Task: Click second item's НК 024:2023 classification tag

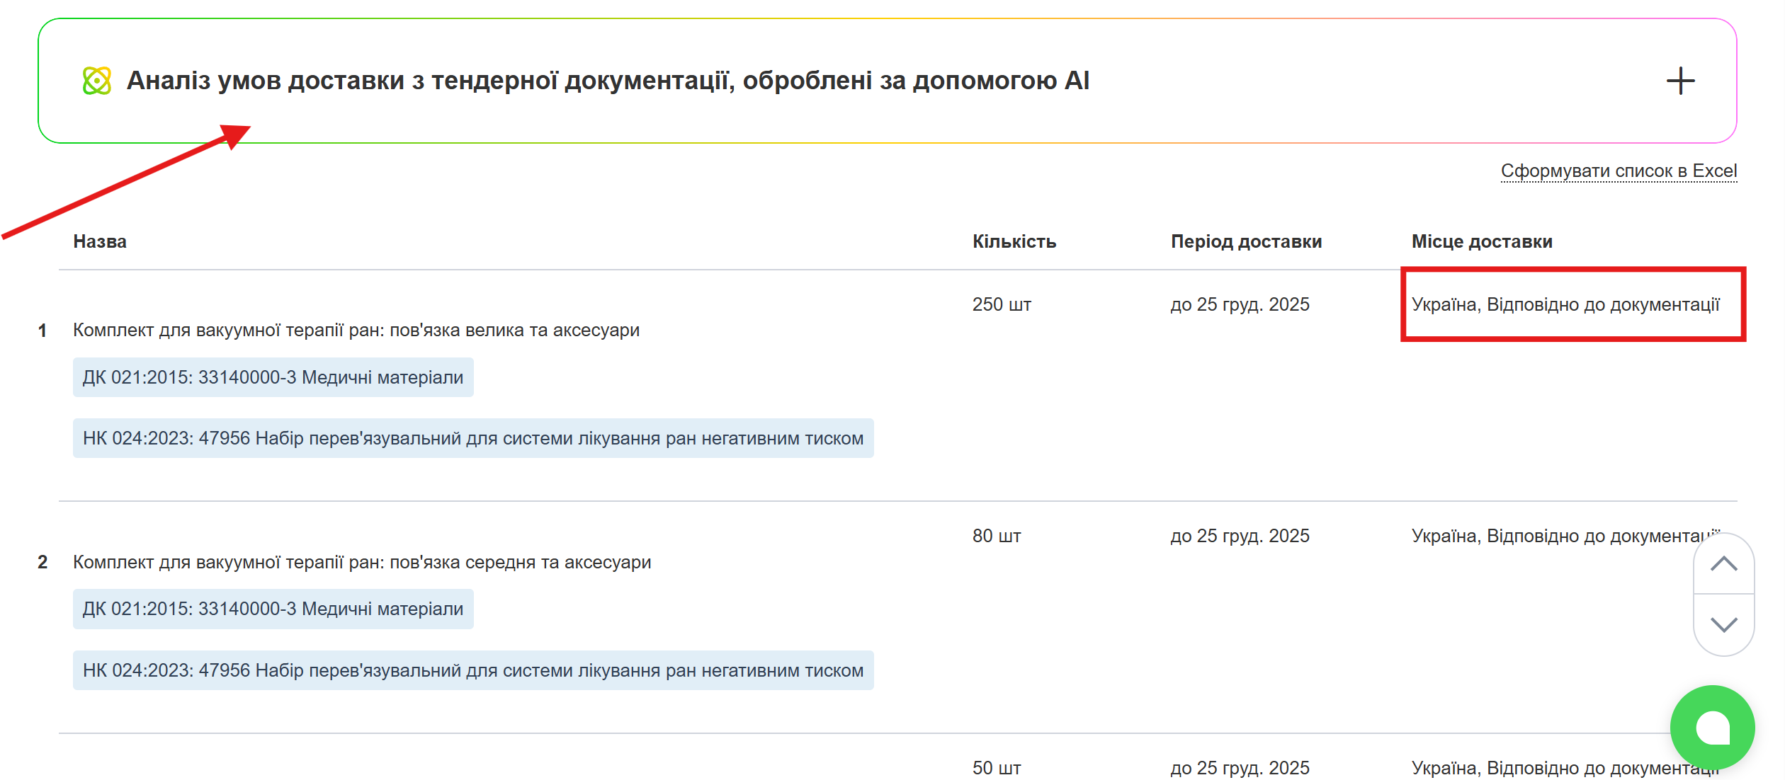Action: 472,670
